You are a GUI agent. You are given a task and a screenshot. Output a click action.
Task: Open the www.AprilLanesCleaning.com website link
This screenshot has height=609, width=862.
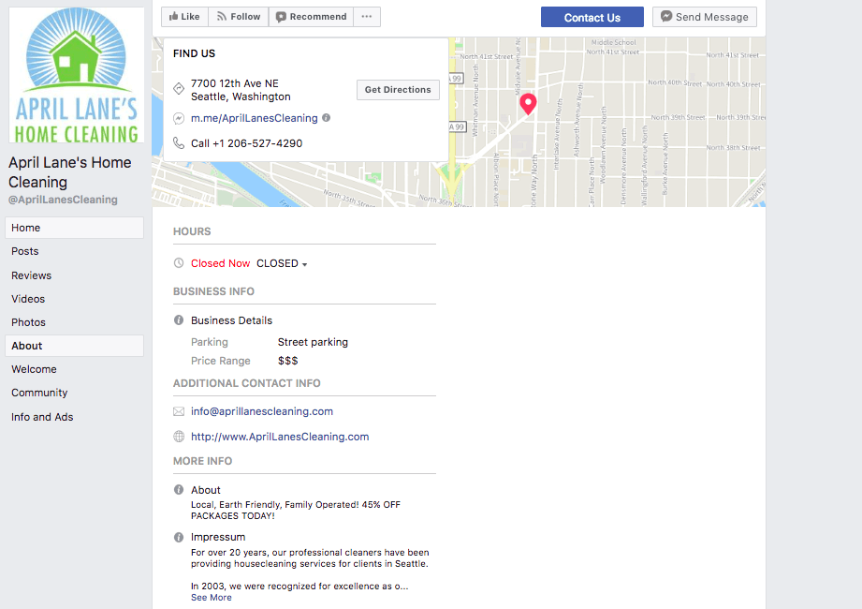pos(280,437)
